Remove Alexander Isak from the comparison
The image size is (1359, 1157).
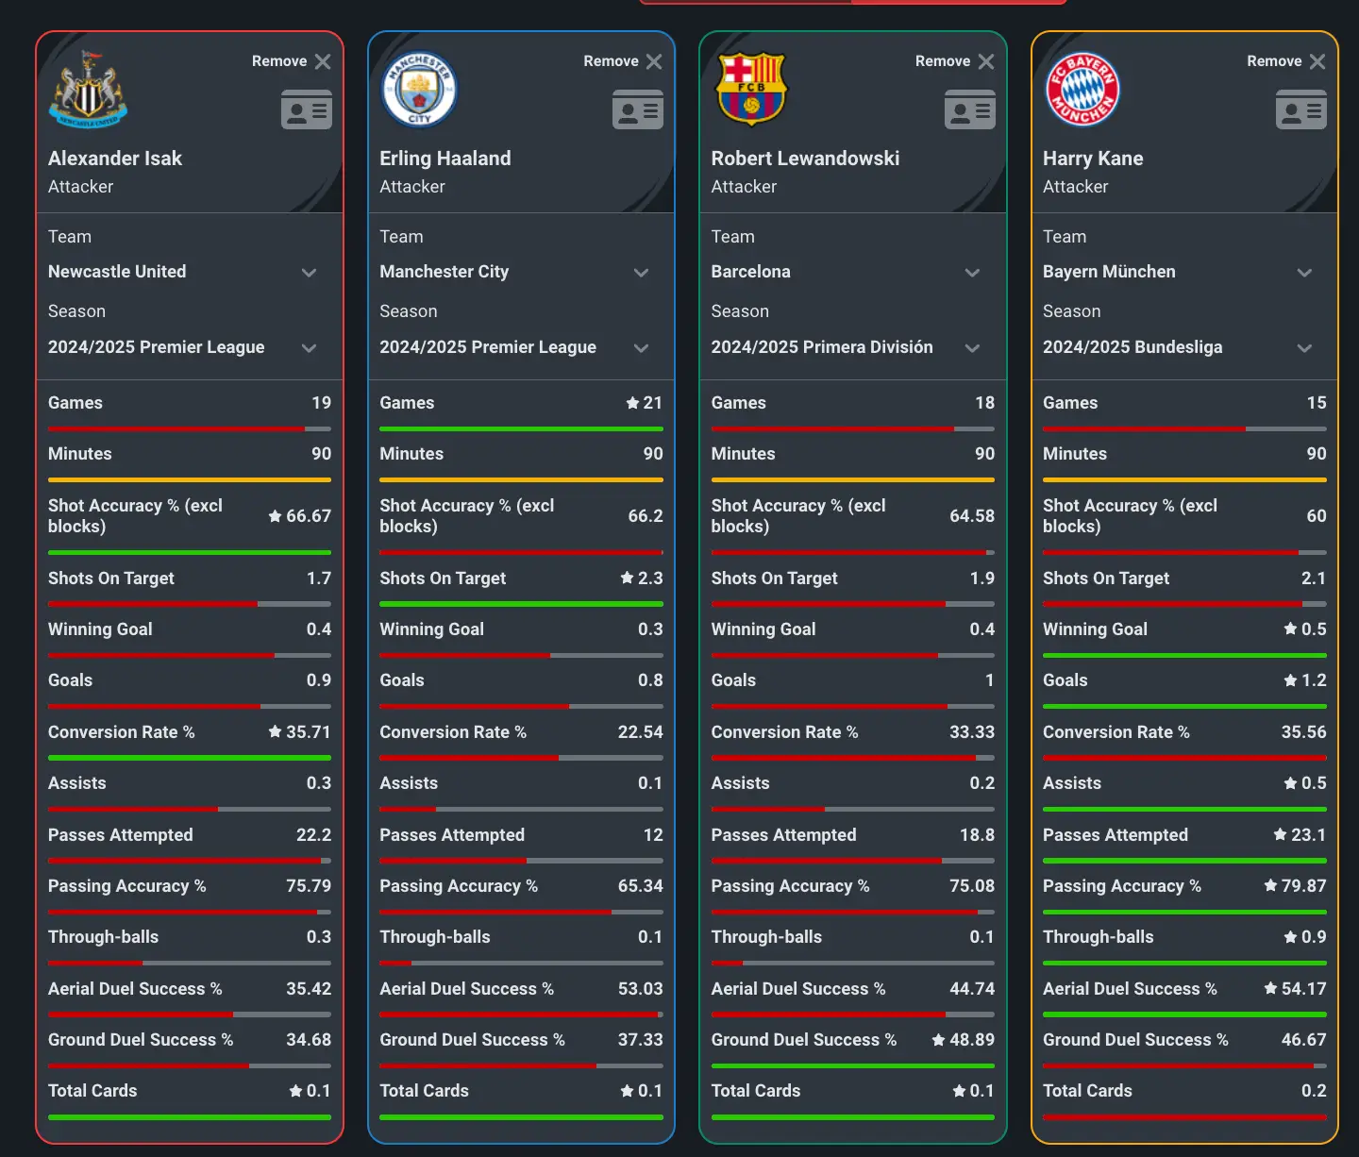pos(291,60)
